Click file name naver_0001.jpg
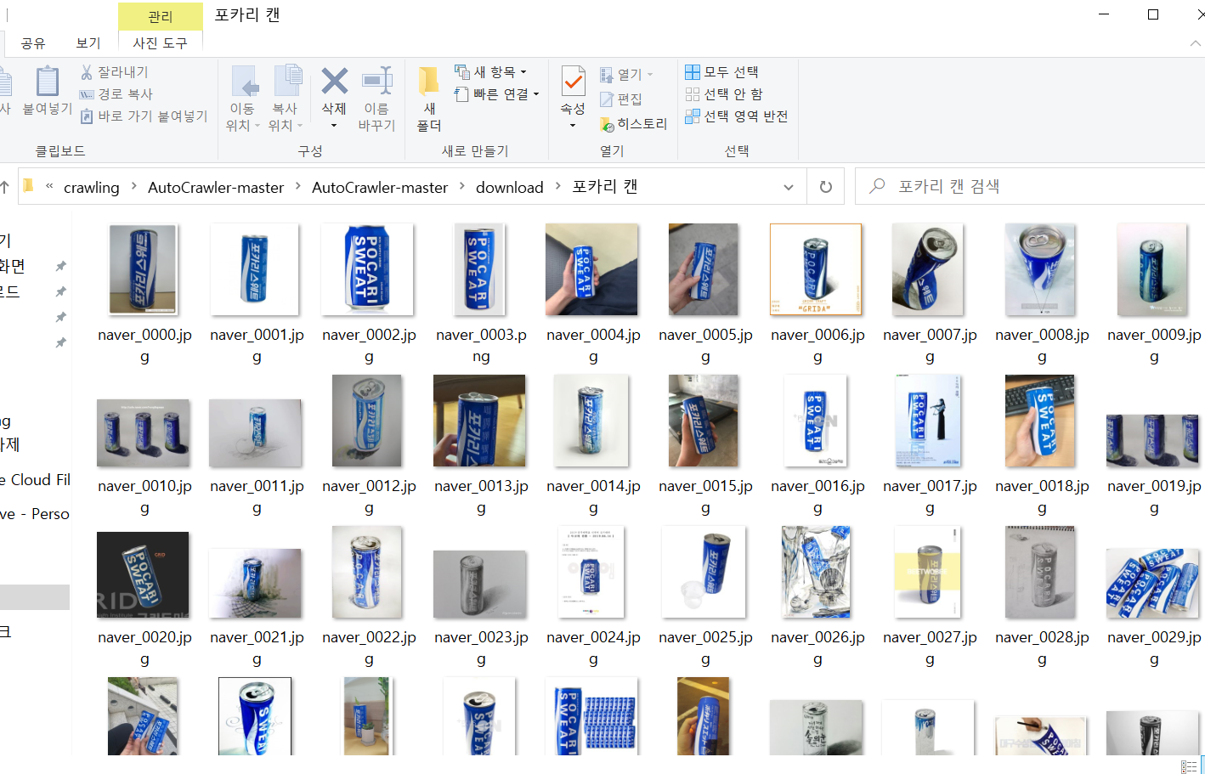 pyautogui.click(x=257, y=345)
